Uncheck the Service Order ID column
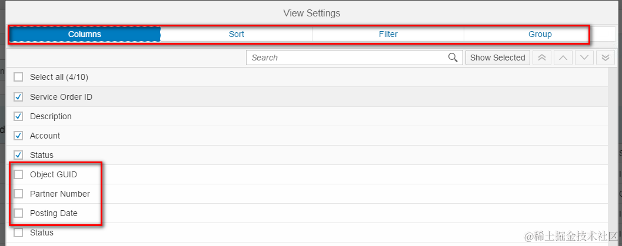 point(18,97)
